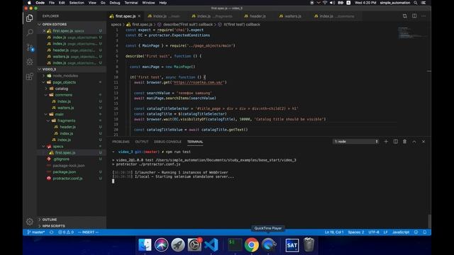The height and width of the screenshot is (255, 454).
Task: Open Finder from the dock
Action: coord(145,244)
